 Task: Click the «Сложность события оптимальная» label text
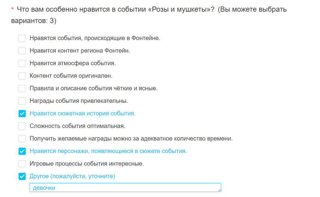pos(77,126)
